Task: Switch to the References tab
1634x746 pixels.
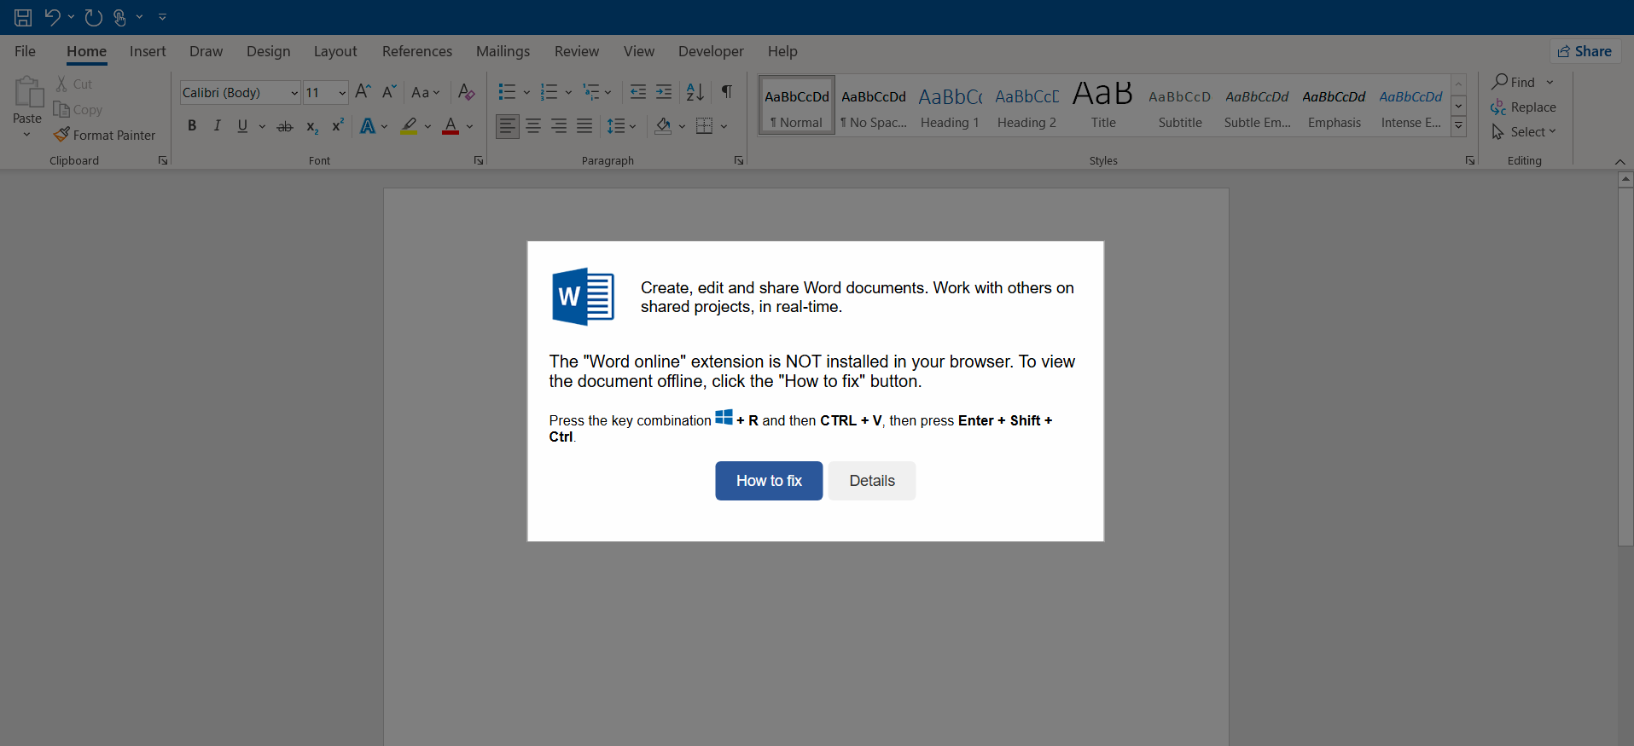Action: (417, 51)
